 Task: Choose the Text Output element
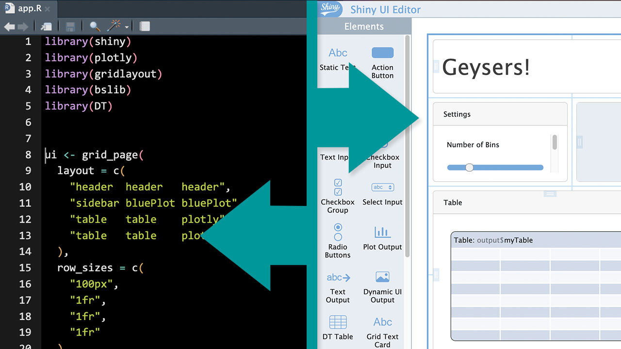coord(338,277)
